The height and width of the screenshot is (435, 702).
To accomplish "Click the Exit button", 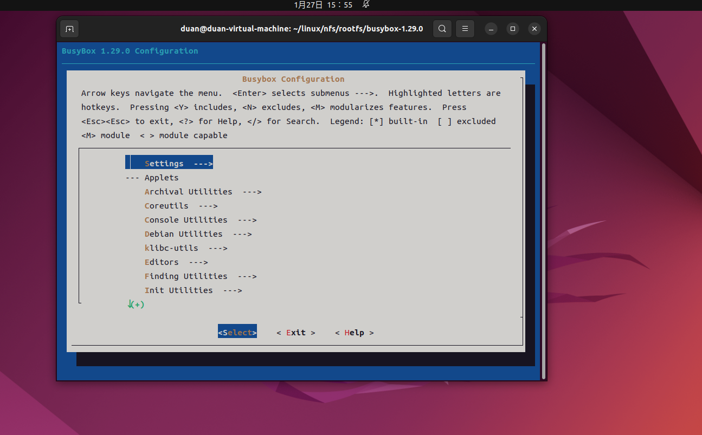I will [x=295, y=332].
